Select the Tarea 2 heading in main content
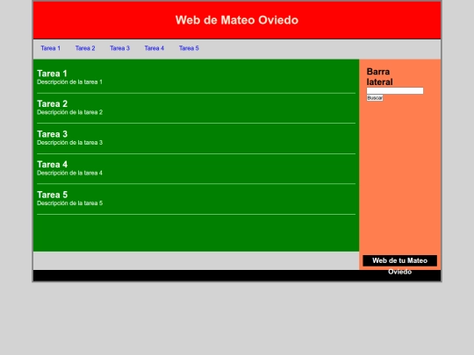Image resolution: width=474 pixels, height=355 pixels. click(x=52, y=103)
